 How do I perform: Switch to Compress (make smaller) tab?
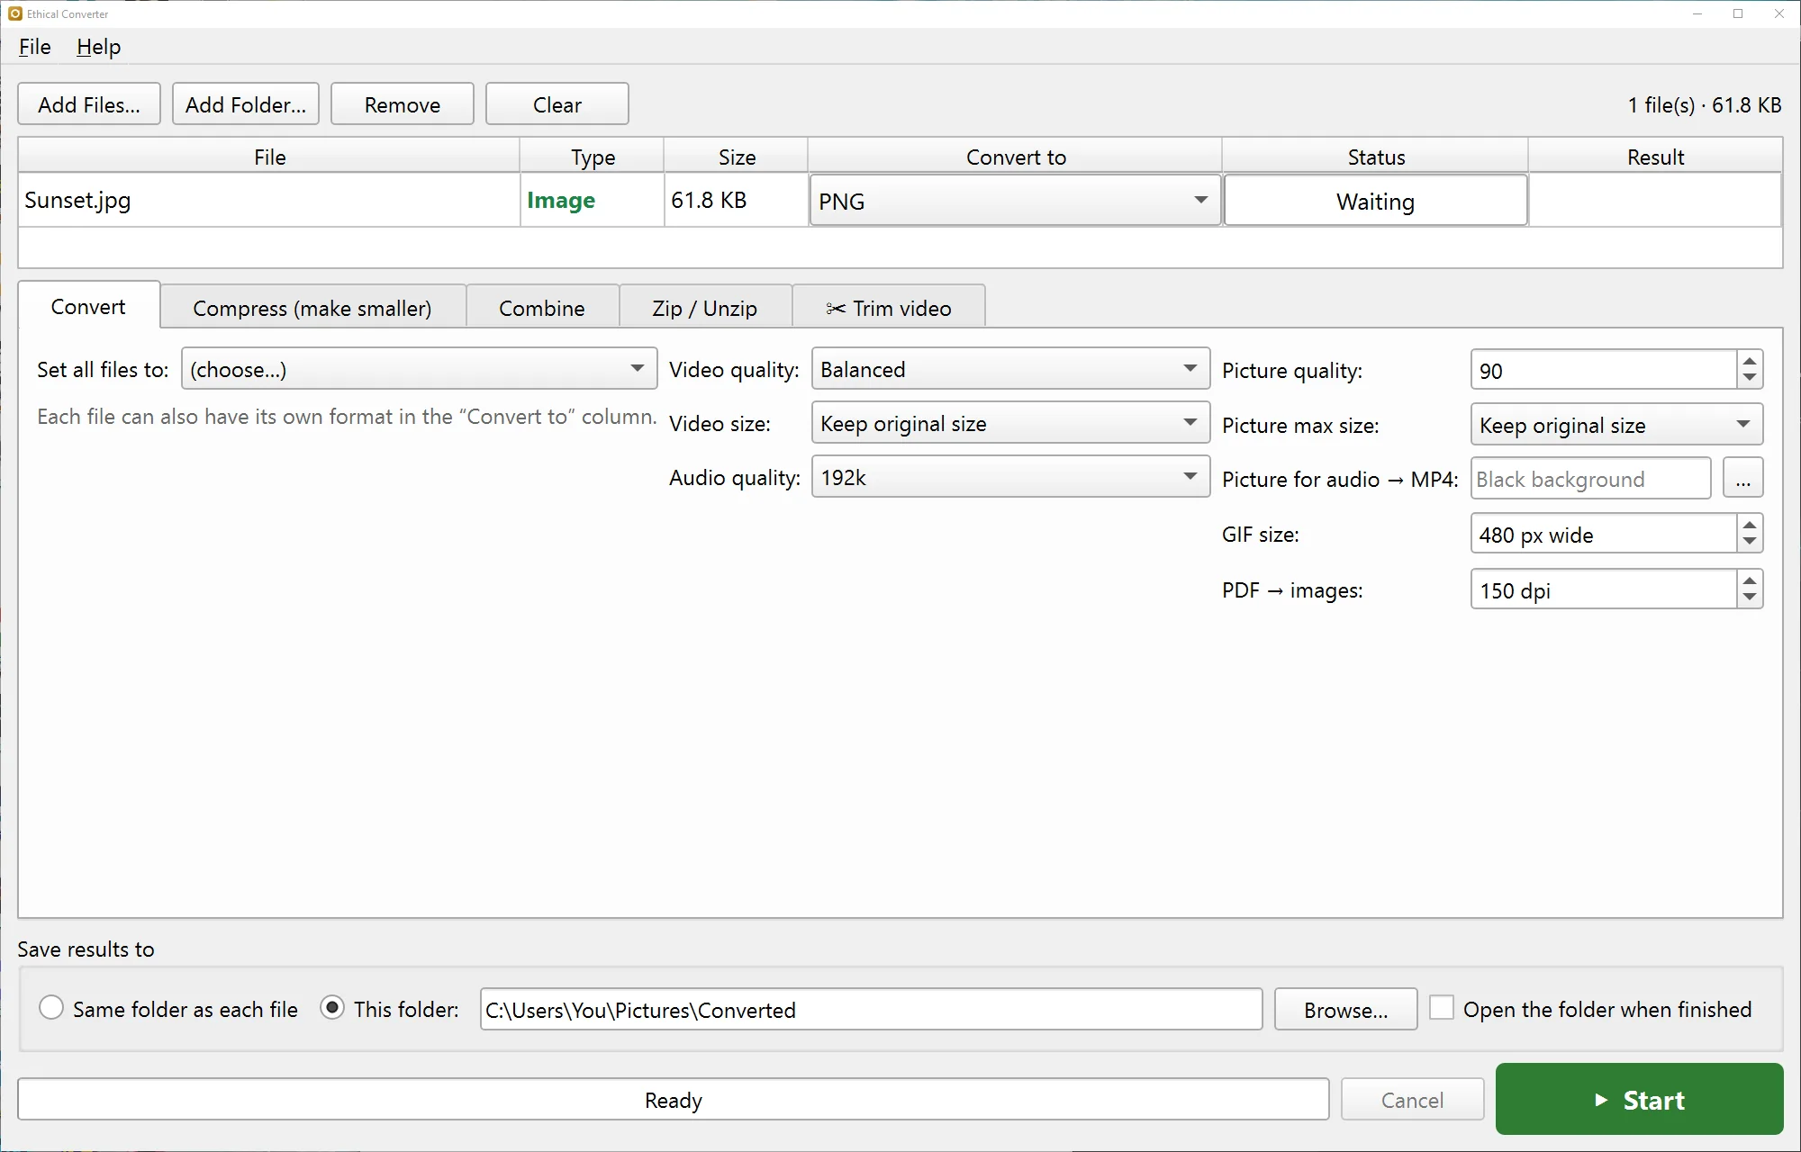tap(312, 308)
